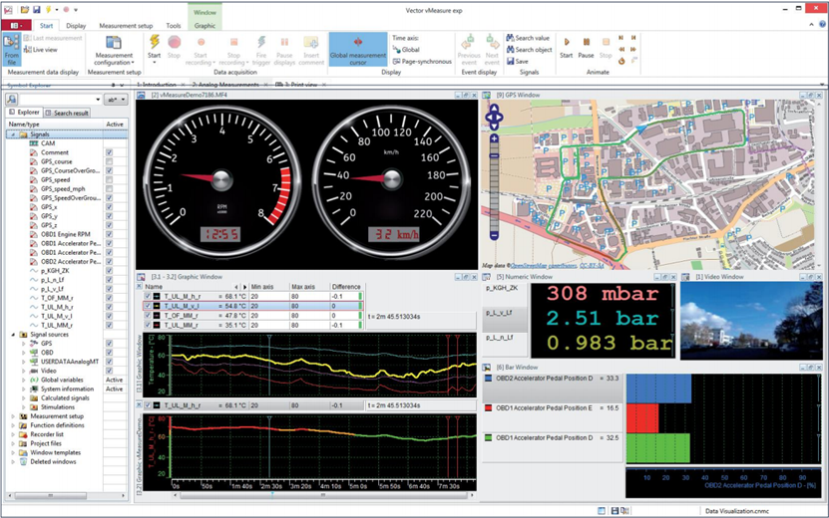This screenshot has width=829, height=518.
Task: Click blue swatch of OBD2 Accelerator Pedal
Action: (x=489, y=379)
